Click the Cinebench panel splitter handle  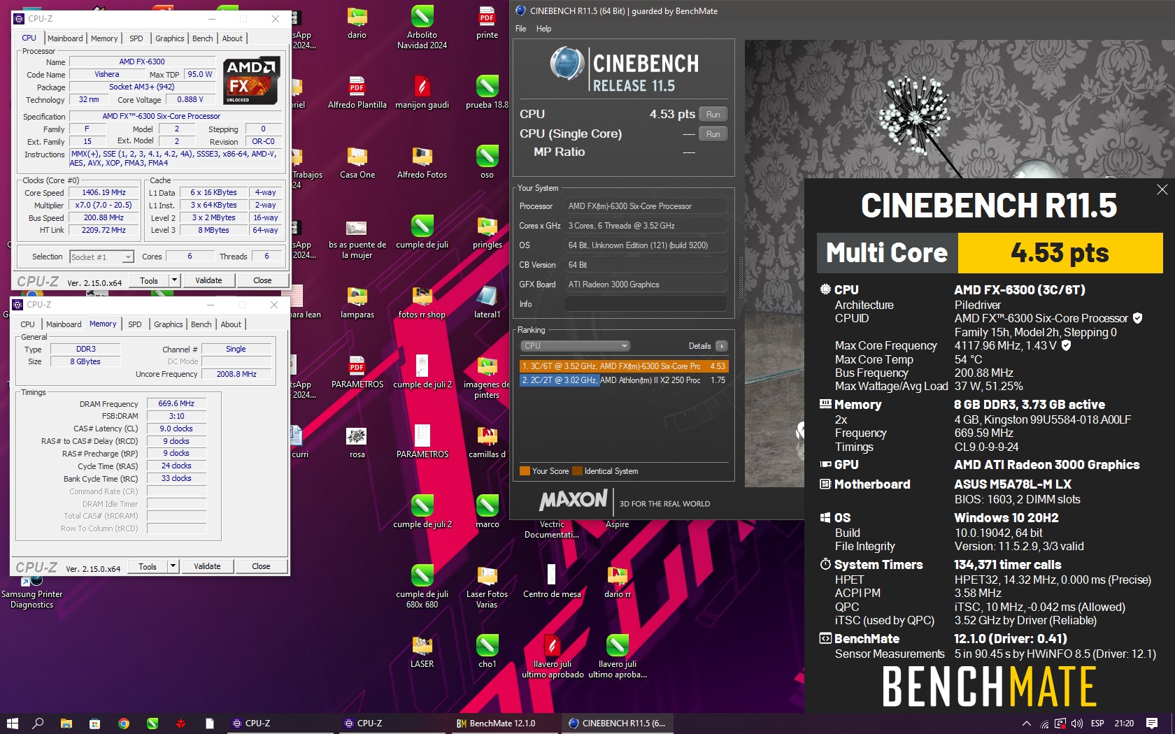coord(740,277)
